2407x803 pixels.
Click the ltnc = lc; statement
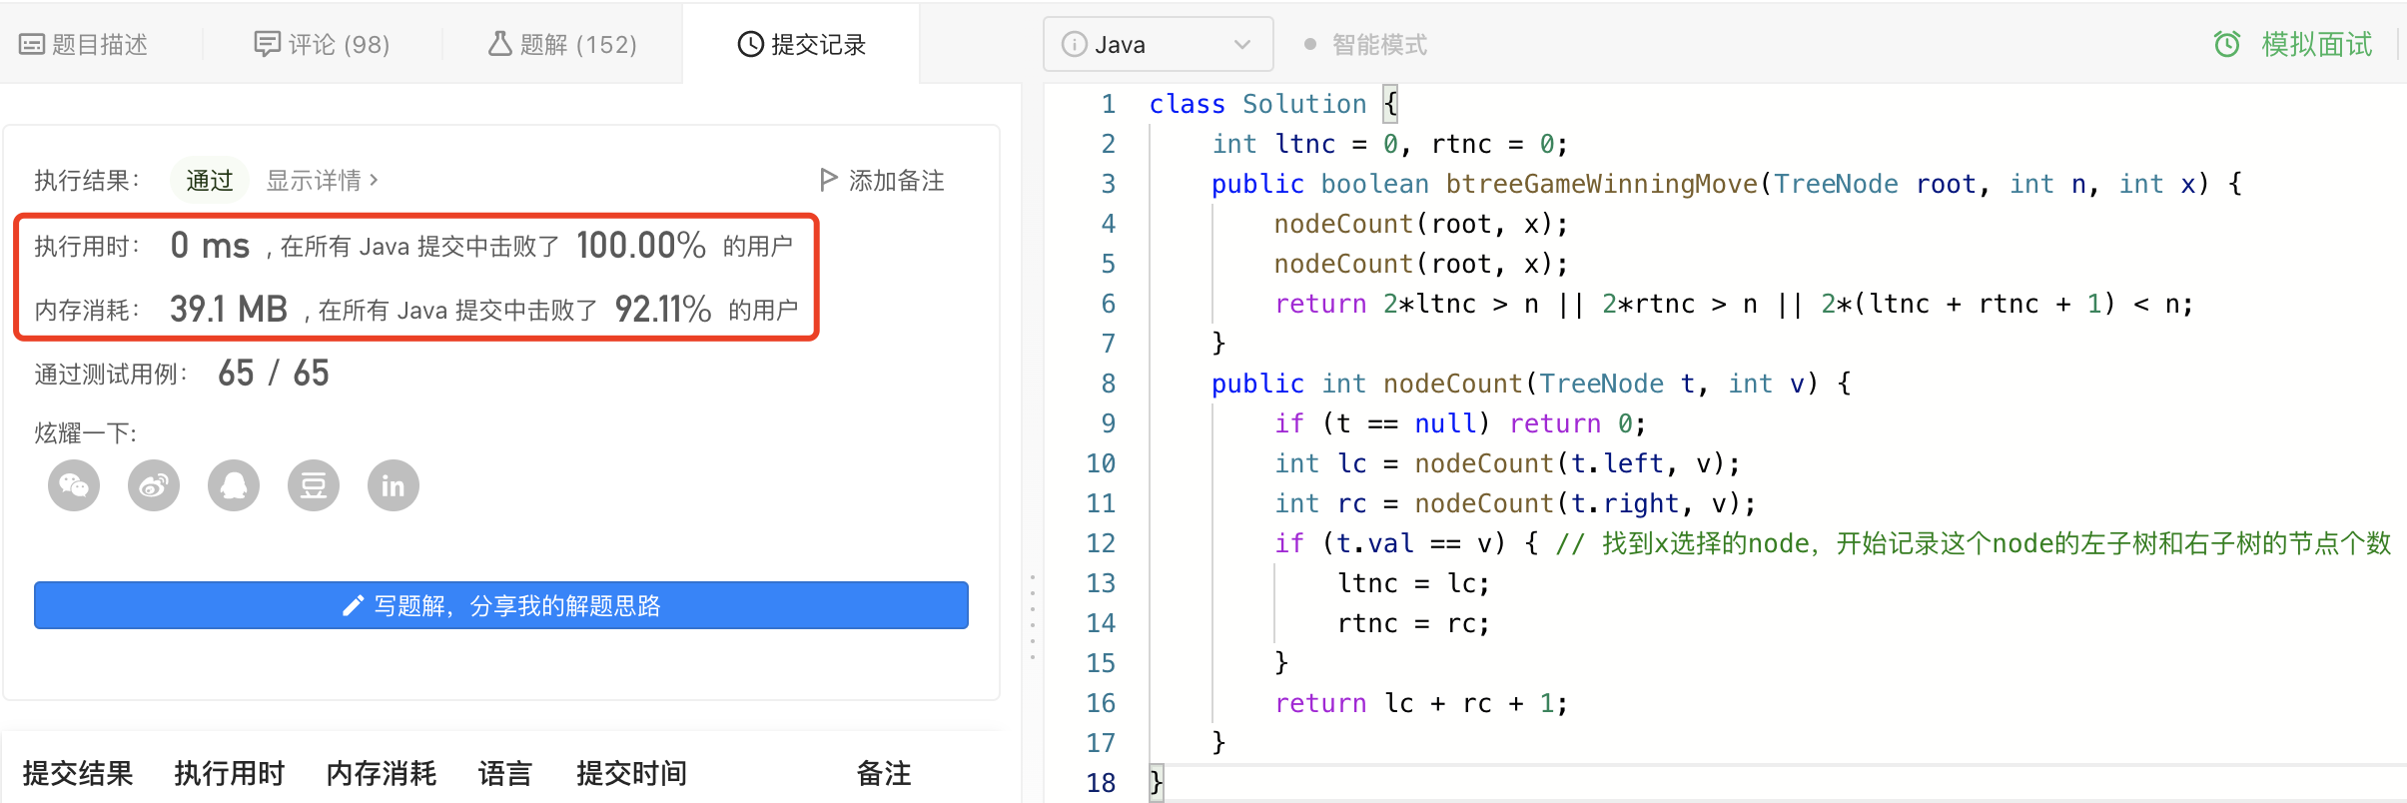[x=1413, y=583]
